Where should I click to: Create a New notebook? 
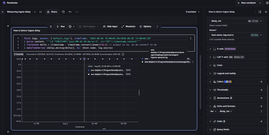(x=247, y=3)
